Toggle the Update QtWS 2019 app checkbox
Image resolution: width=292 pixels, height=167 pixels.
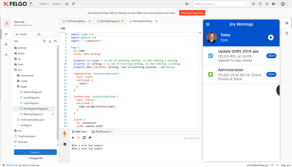point(211,56)
